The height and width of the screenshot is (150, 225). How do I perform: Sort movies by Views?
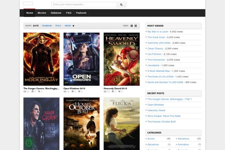67,26
